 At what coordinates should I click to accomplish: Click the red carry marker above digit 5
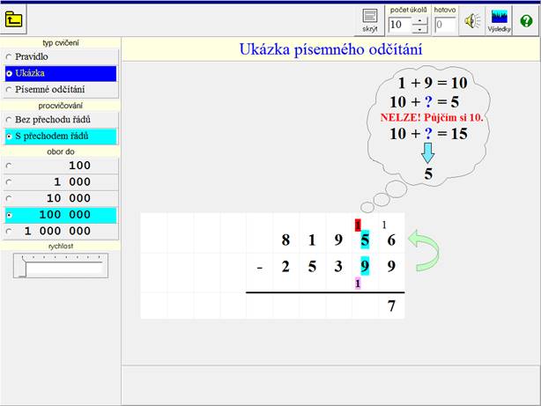[x=359, y=224]
